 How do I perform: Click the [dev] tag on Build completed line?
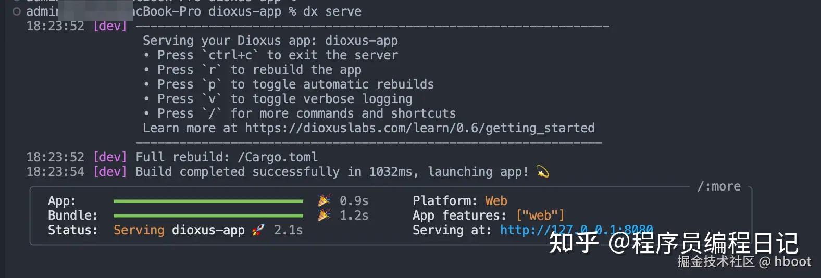(x=110, y=172)
